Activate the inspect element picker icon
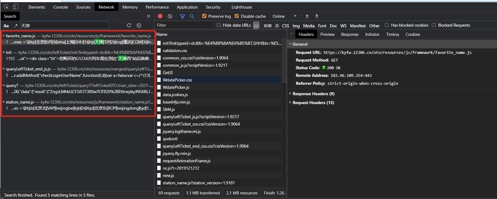Screen dimensions: 497x199 6,7
